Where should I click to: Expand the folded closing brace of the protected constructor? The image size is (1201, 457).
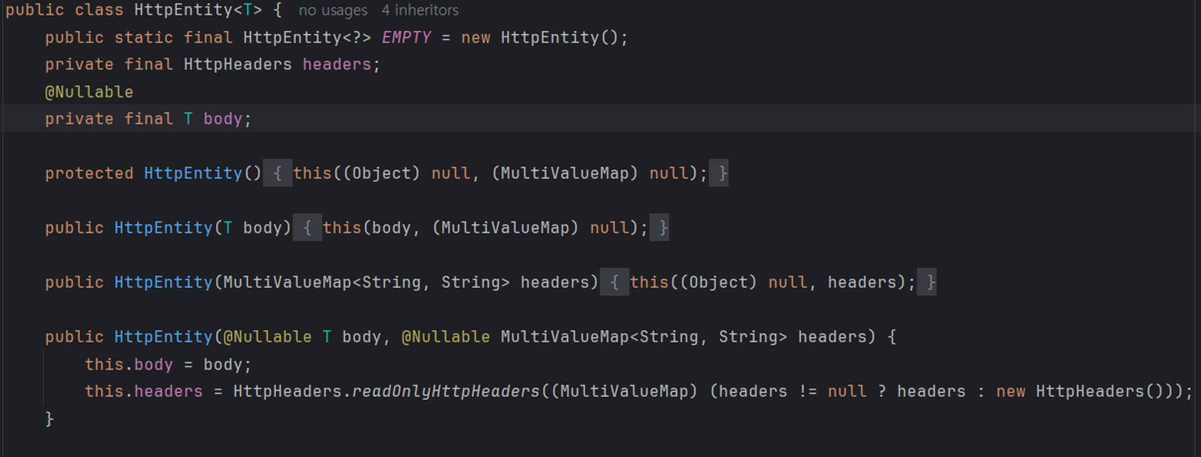(719, 173)
